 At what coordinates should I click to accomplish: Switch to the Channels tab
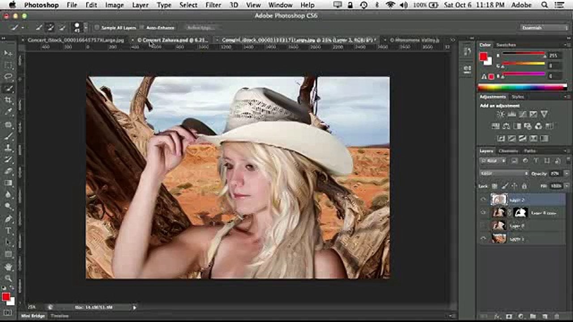pos(508,151)
